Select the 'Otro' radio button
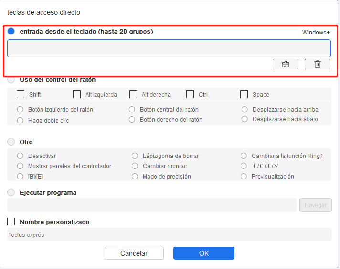Screen dimensions: 340x269 point(11,142)
